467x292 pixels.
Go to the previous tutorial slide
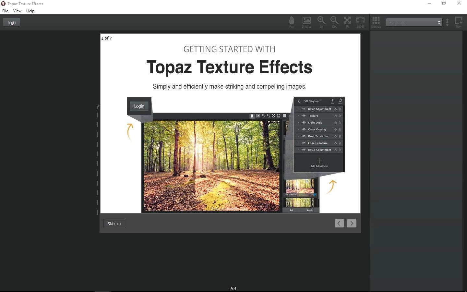(x=339, y=223)
